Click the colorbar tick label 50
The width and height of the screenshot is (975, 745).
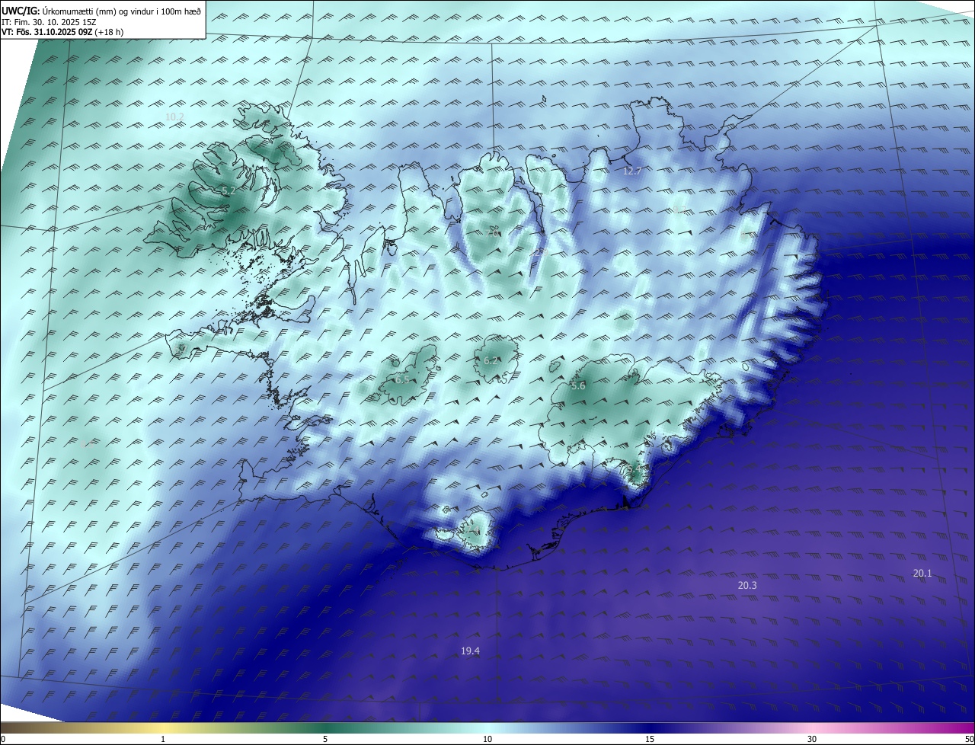pos(969,740)
